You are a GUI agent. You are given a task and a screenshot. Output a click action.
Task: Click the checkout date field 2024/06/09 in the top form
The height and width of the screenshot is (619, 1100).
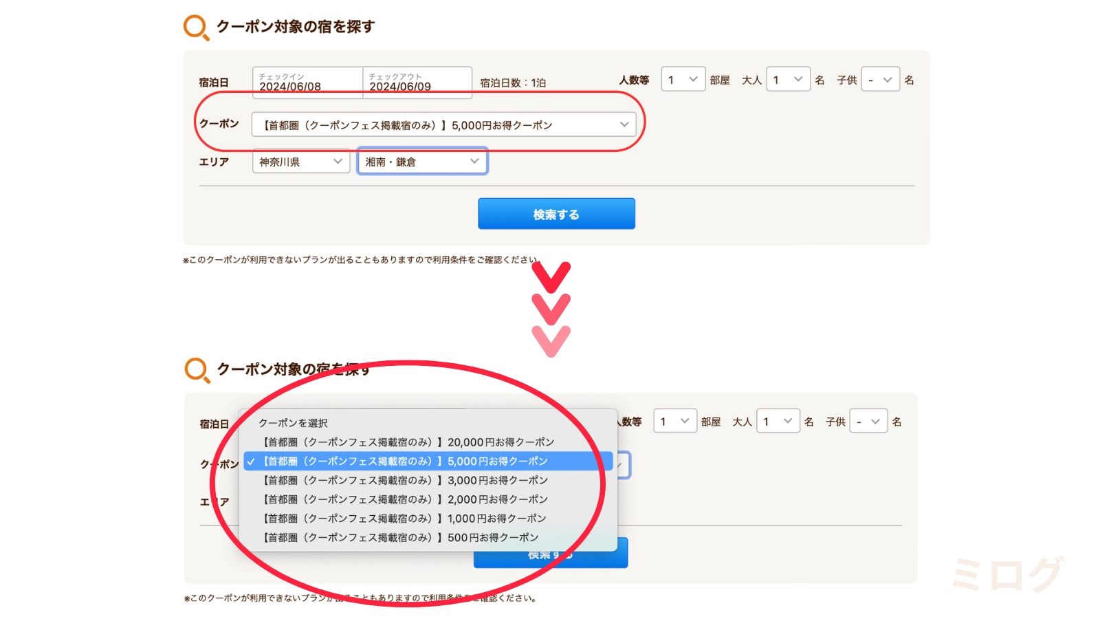pyautogui.click(x=417, y=82)
